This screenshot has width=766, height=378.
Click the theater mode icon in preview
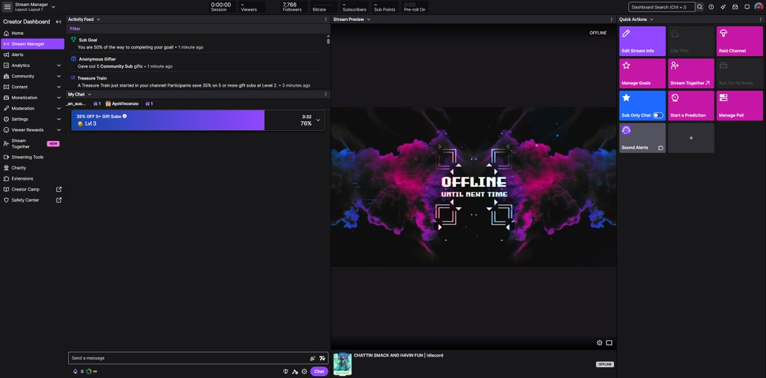click(x=609, y=343)
